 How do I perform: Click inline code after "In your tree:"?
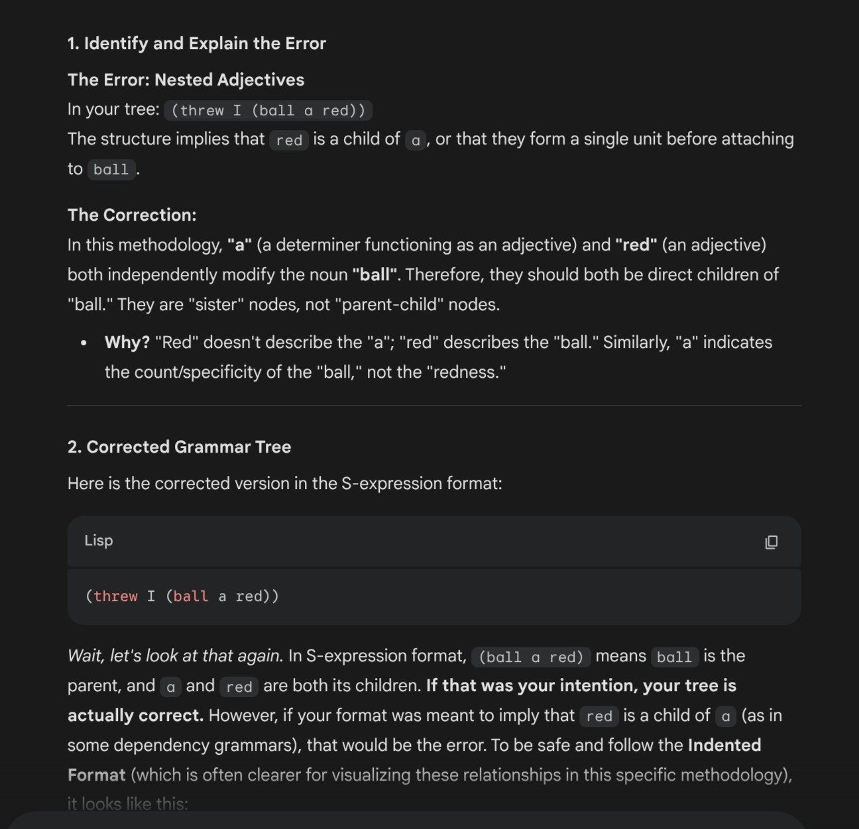click(268, 110)
